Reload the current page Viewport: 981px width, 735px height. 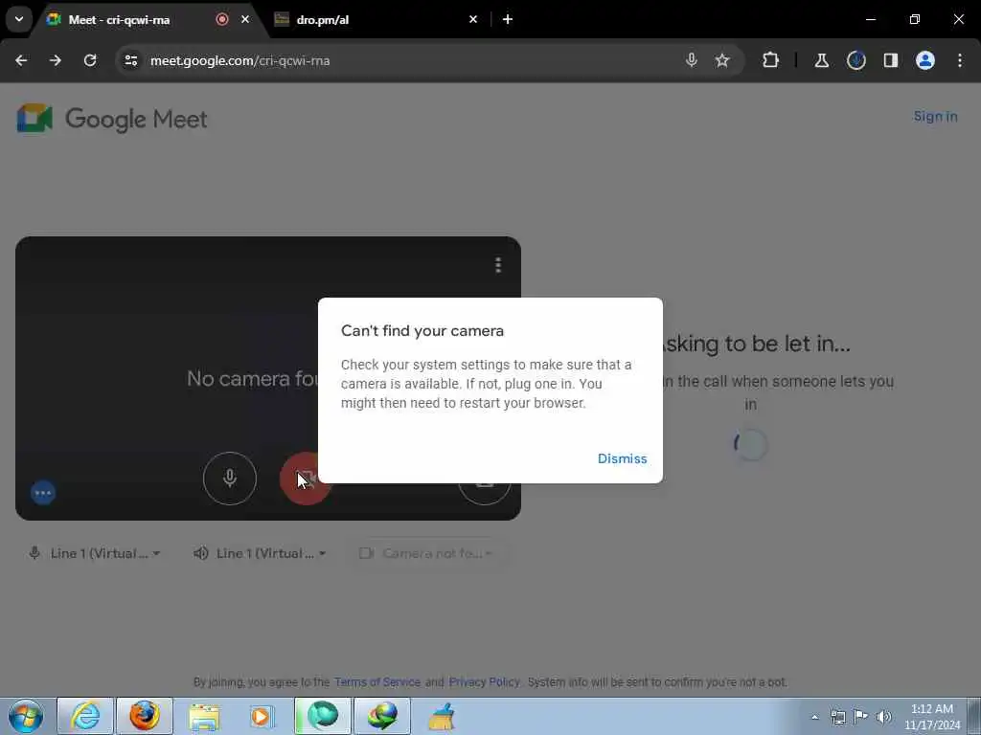click(90, 60)
